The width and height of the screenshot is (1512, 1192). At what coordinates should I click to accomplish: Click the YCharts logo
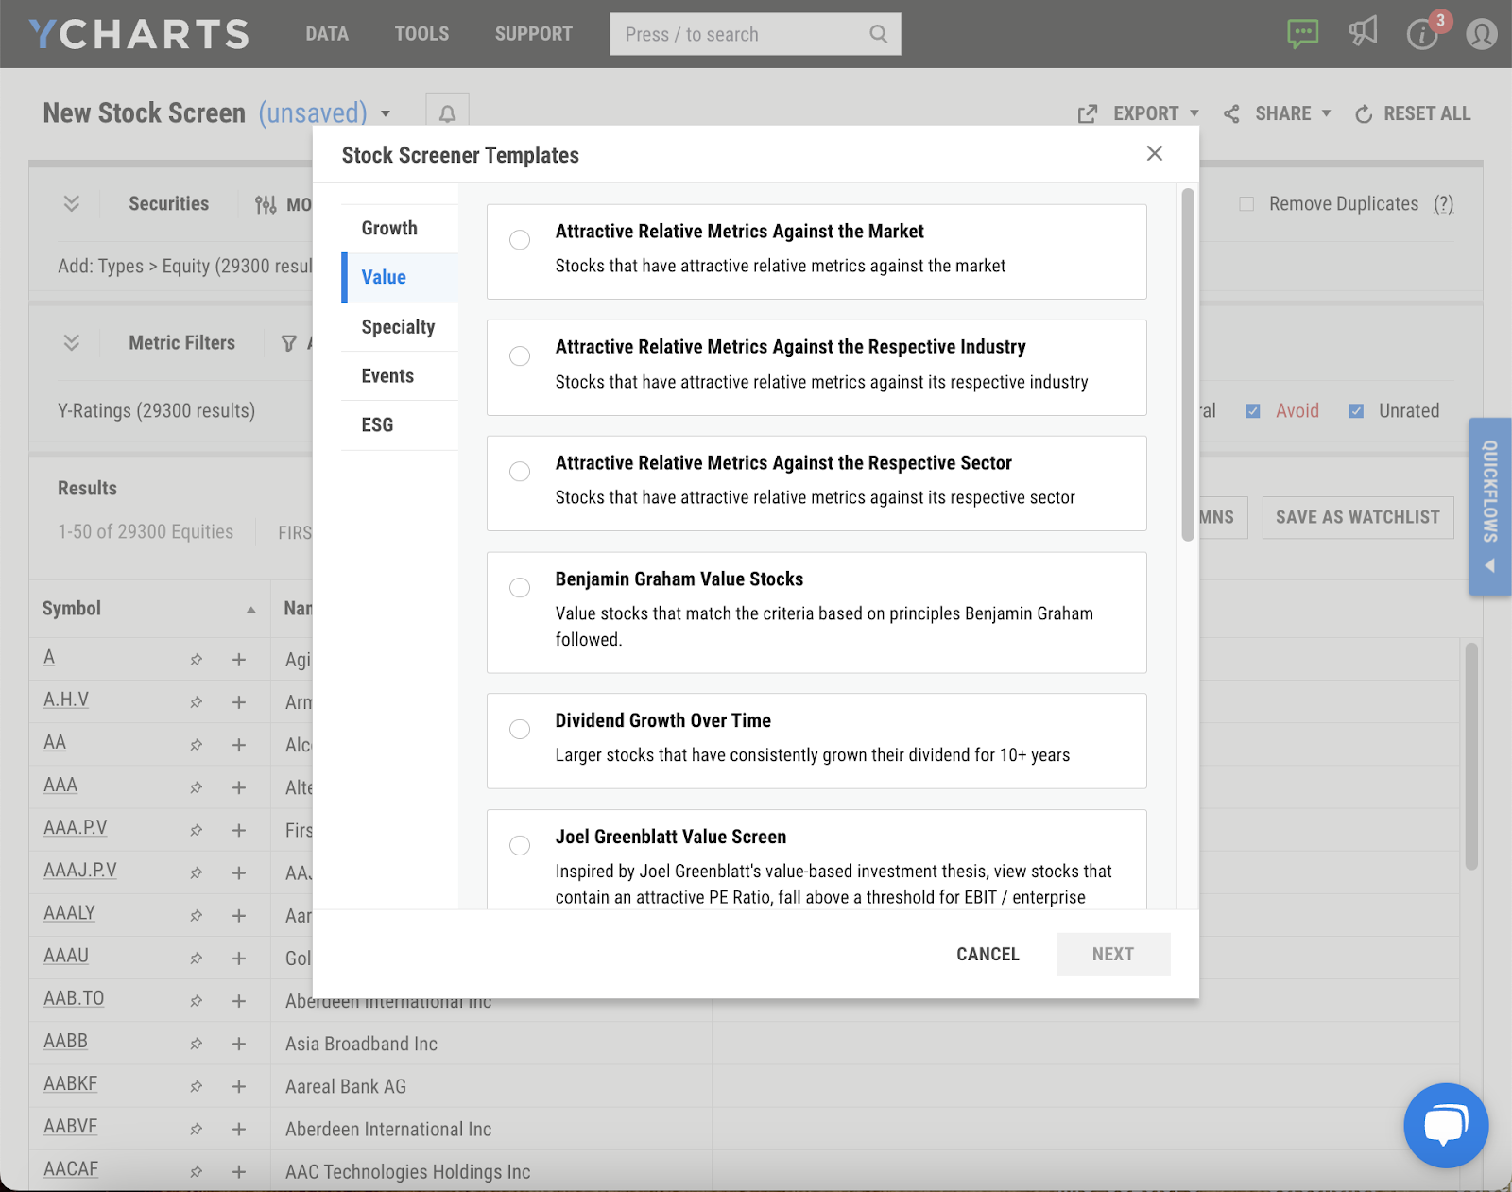point(139,34)
